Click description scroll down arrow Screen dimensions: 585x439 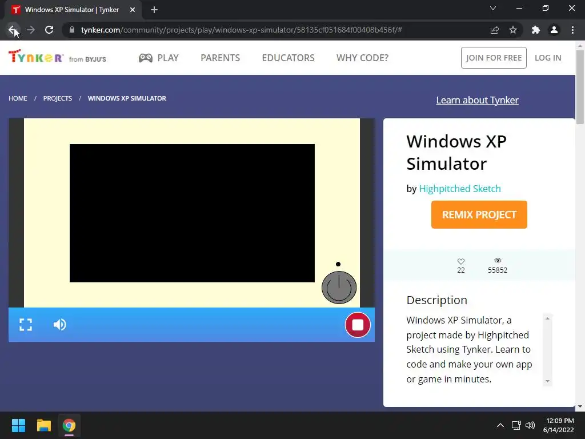(547, 381)
